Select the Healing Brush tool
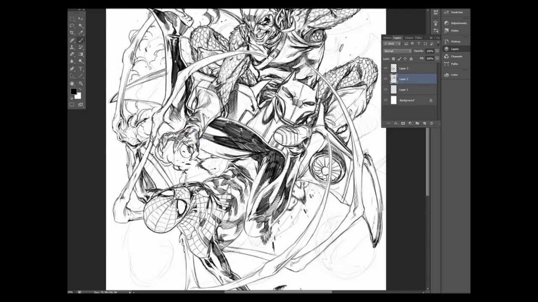The image size is (538, 302). tap(72, 40)
